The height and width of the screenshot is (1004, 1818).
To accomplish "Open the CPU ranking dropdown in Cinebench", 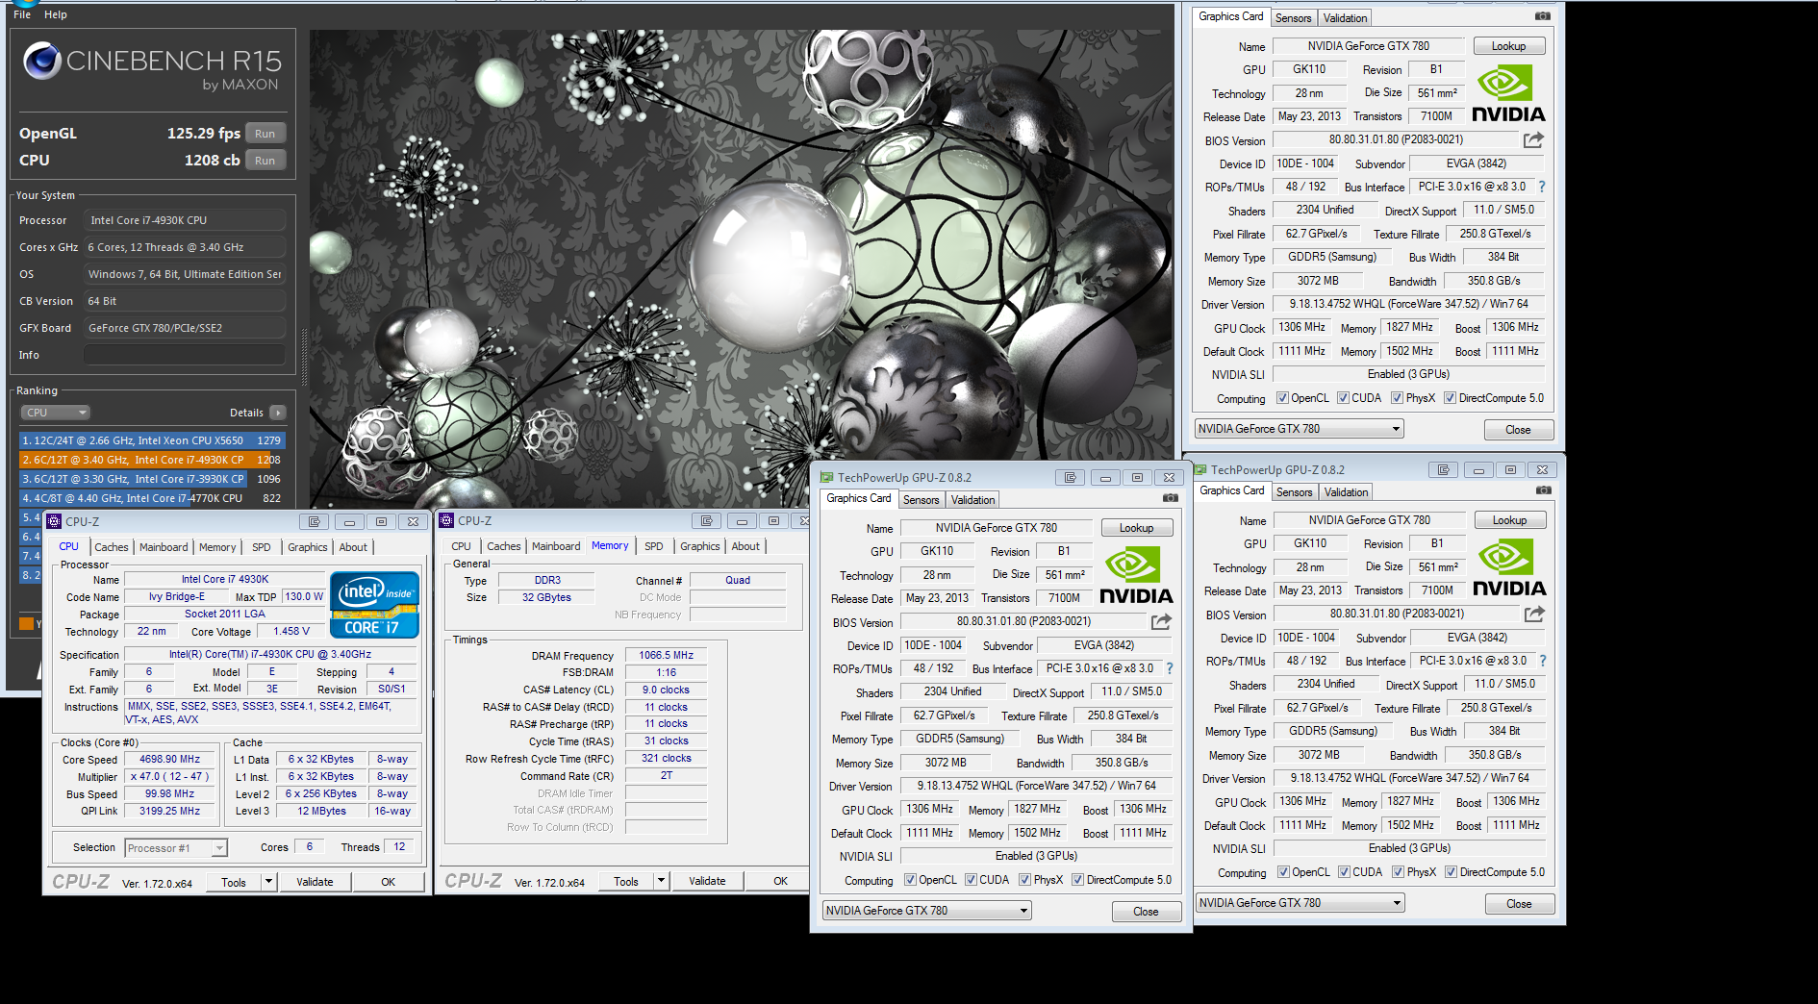I will [x=56, y=413].
